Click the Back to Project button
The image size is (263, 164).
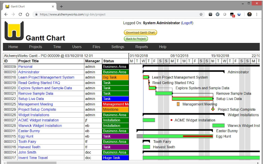(x=135, y=39)
